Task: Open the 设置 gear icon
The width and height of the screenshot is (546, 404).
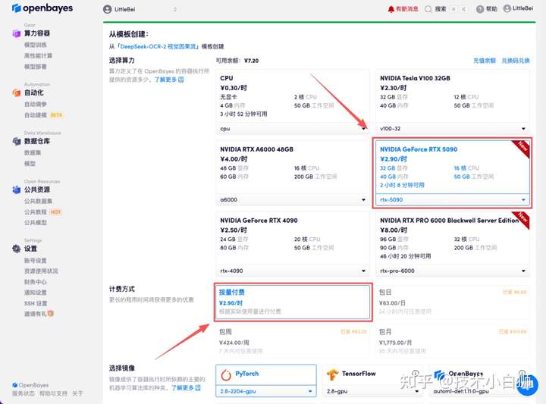Action: (17, 249)
